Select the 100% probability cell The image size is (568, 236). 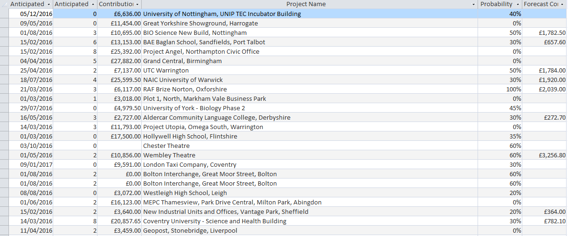(x=500, y=89)
